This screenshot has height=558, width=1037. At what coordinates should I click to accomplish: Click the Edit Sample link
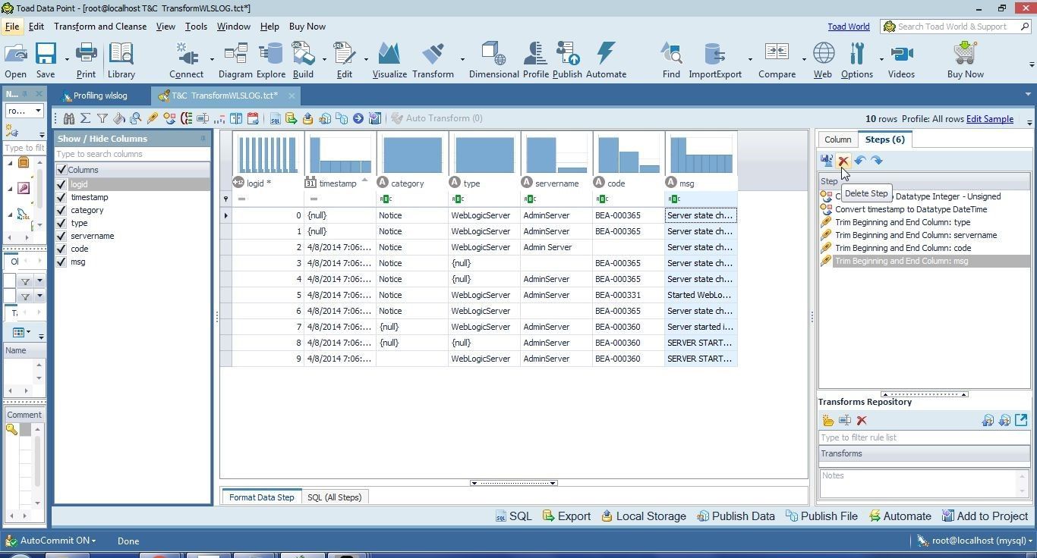point(989,119)
